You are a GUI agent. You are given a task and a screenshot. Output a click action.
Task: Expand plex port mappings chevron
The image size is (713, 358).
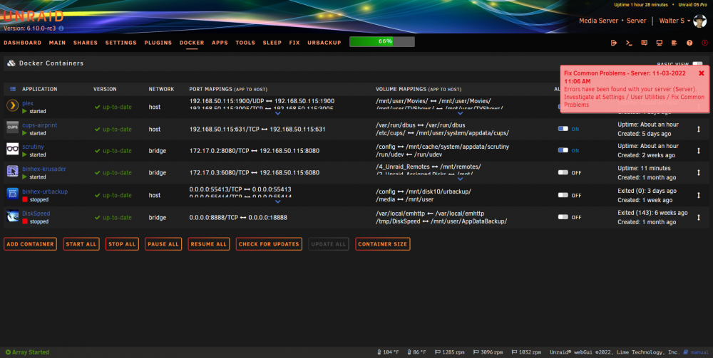click(278, 113)
